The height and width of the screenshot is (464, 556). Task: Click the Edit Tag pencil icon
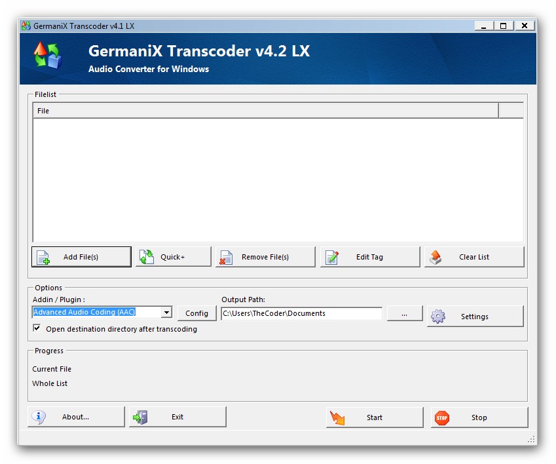coord(332,257)
